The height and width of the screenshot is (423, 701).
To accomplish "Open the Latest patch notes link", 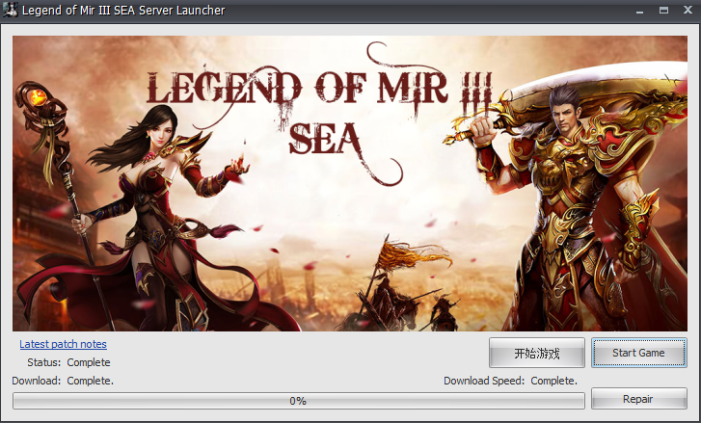I will (x=63, y=344).
